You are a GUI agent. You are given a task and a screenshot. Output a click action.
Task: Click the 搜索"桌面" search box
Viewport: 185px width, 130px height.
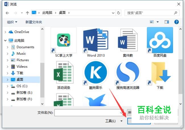point(152,13)
